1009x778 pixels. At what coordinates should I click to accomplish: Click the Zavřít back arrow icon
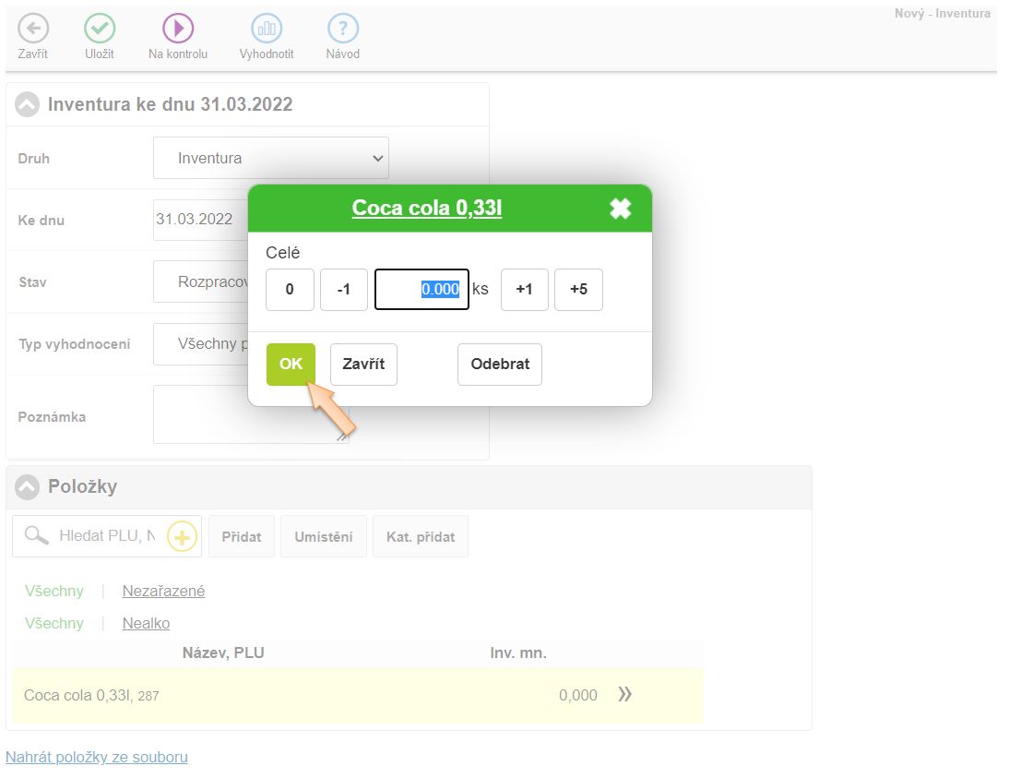(x=33, y=29)
